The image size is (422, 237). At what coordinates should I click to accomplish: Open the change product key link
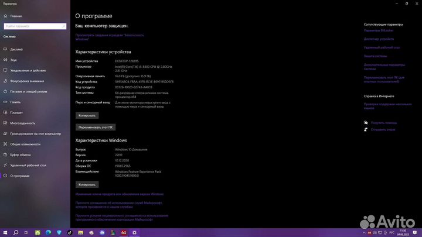119,194
